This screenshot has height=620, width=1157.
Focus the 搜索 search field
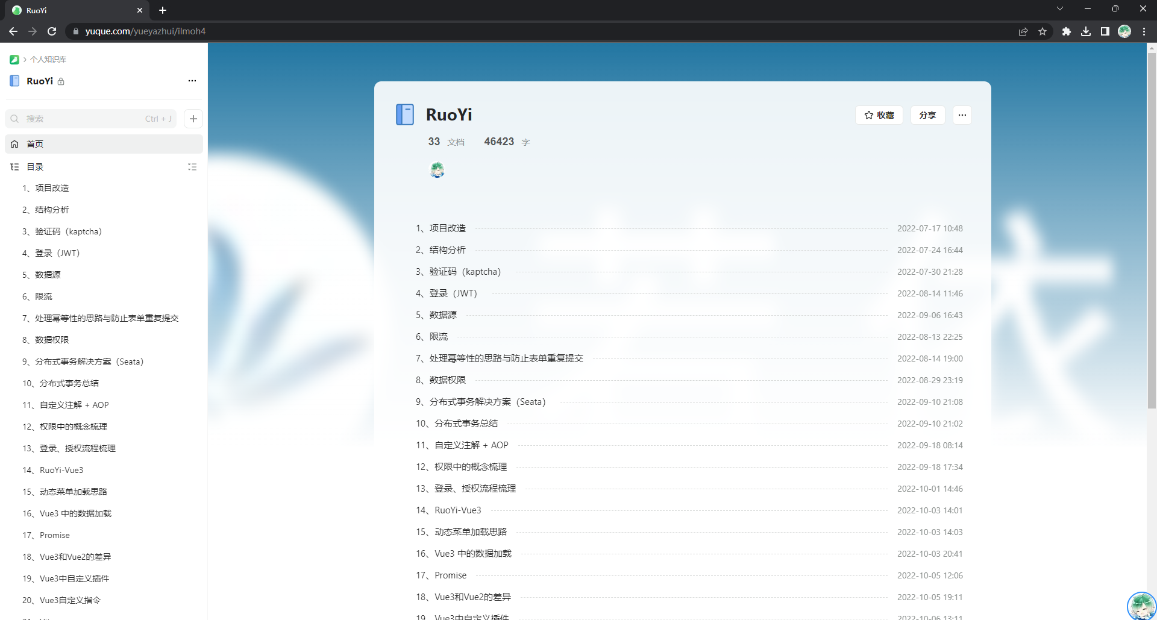point(91,119)
